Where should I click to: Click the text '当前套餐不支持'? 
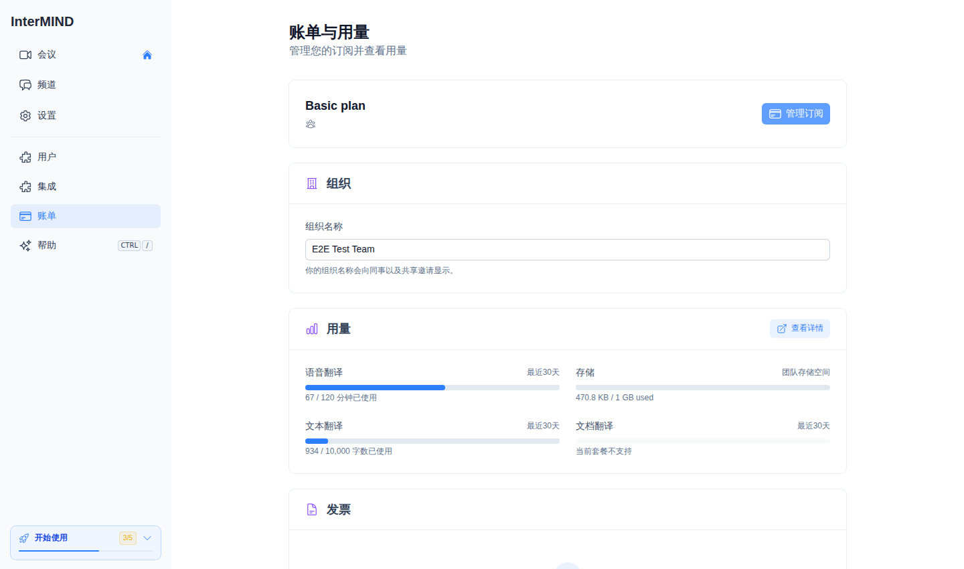604,451
